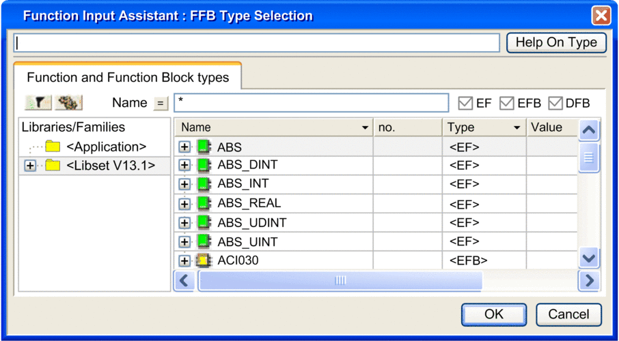
Task: Disable the DFB checkbox
Action: [x=555, y=103]
